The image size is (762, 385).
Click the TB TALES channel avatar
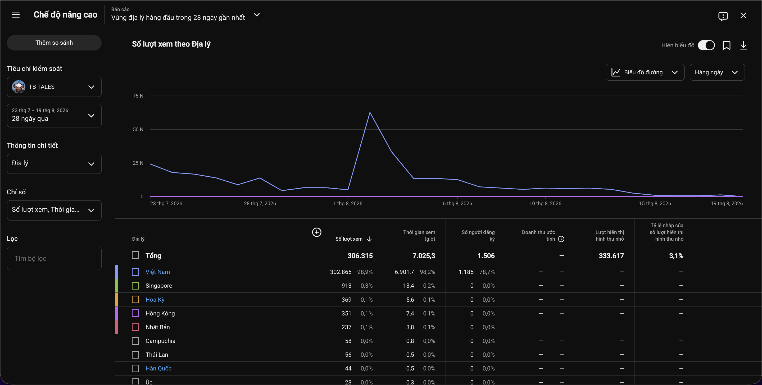pos(19,87)
